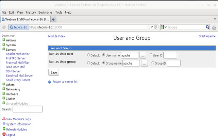Expand the Cluster category
218x138 pixels.
(x=4, y=98)
